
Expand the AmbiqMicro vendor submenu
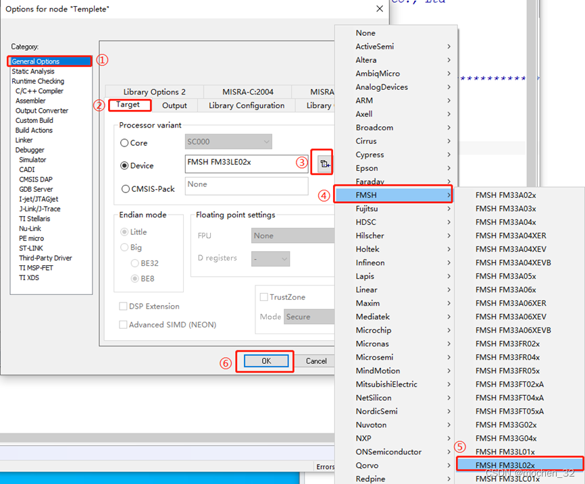(x=396, y=74)
